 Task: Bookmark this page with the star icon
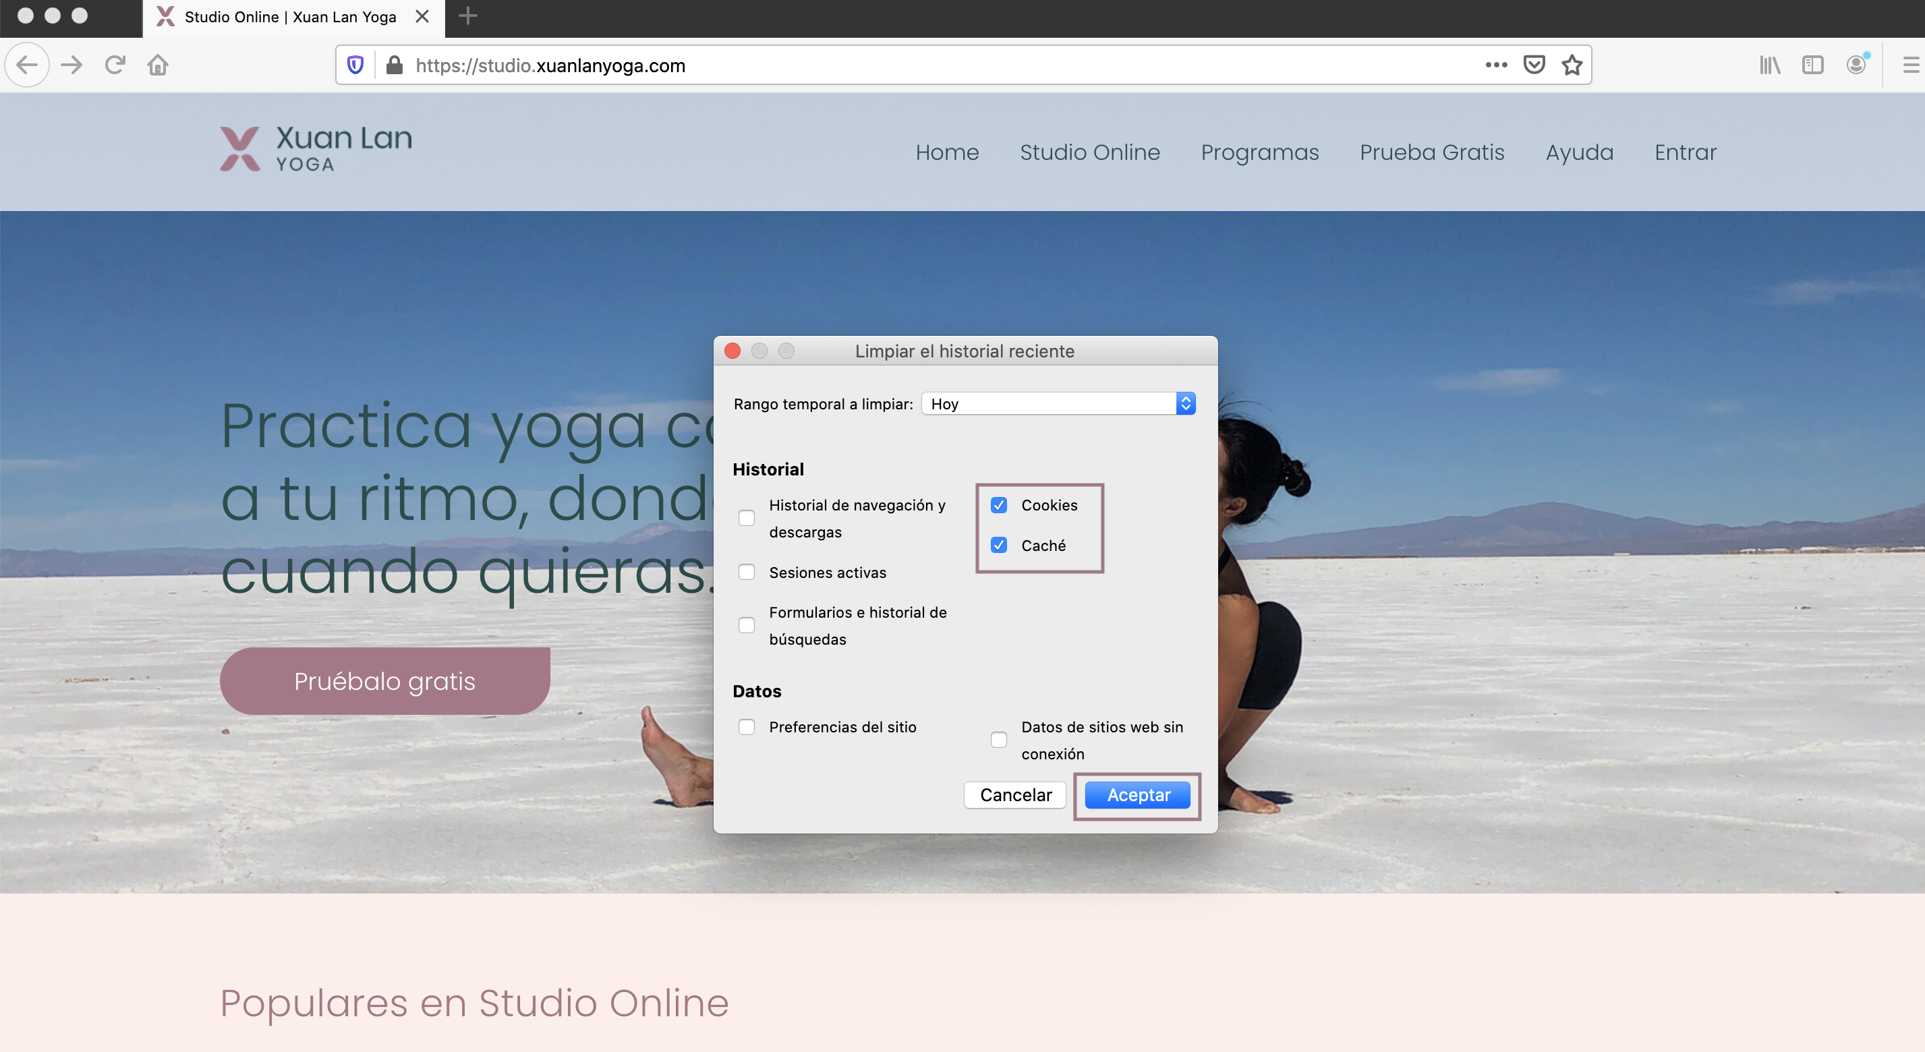point(1572,65)
